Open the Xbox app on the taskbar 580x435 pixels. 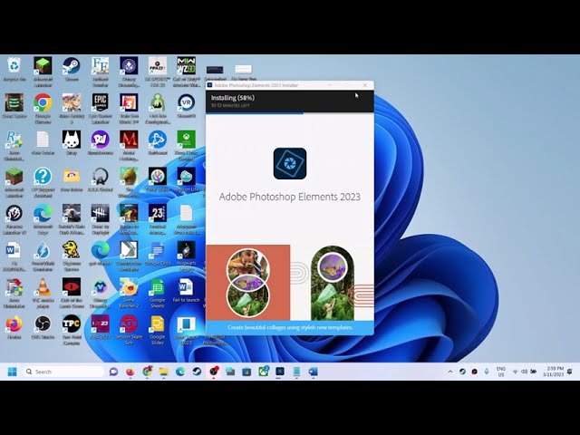(x=264, y=372)
